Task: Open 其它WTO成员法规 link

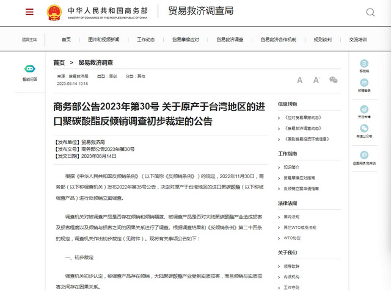Action: pos(300,228)
